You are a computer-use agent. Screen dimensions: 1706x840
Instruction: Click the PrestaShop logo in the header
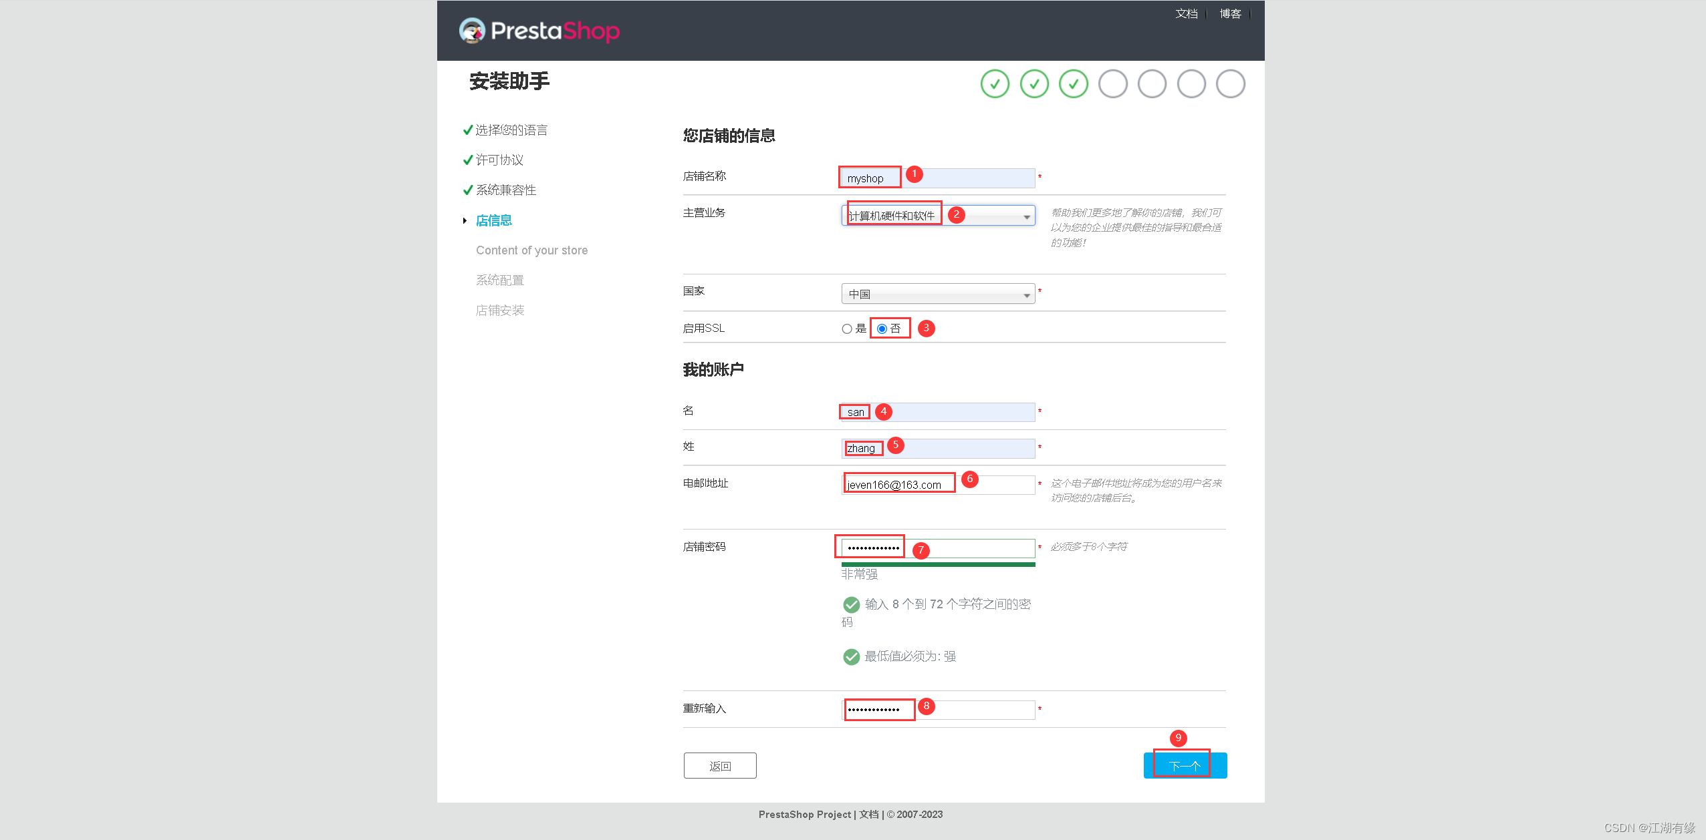pos(539,31)
